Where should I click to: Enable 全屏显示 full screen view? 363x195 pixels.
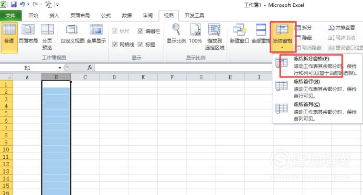pyautogui.click(x=97, y=34)
